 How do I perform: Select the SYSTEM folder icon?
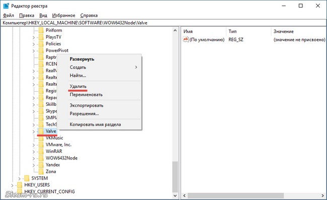[27, 178]
